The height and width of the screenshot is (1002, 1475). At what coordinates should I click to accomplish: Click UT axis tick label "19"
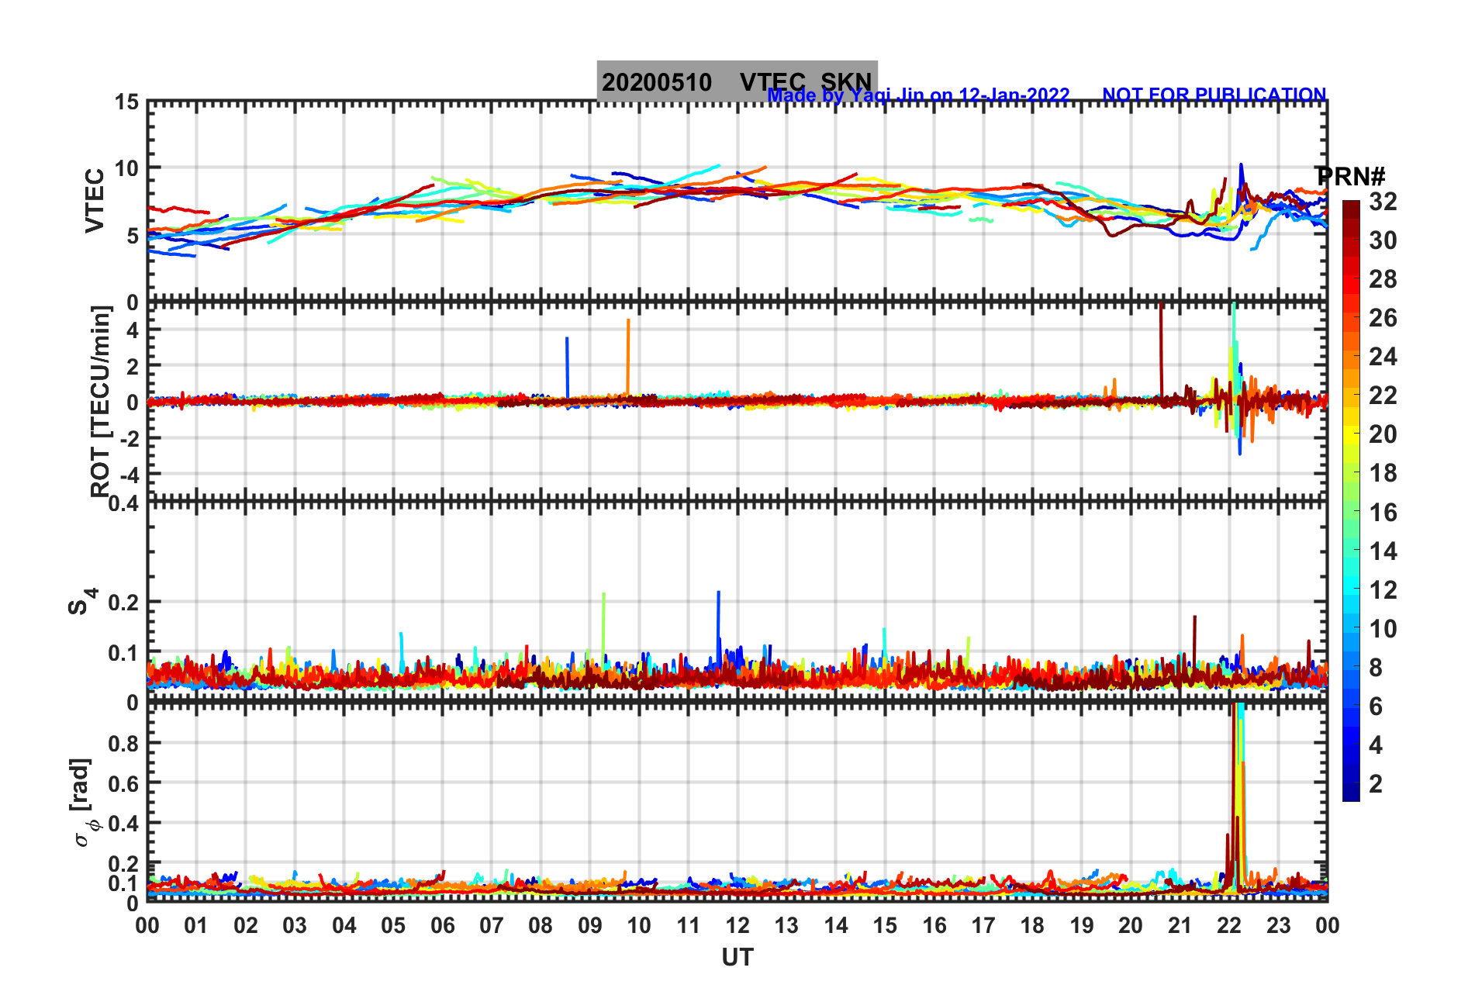1082,925
